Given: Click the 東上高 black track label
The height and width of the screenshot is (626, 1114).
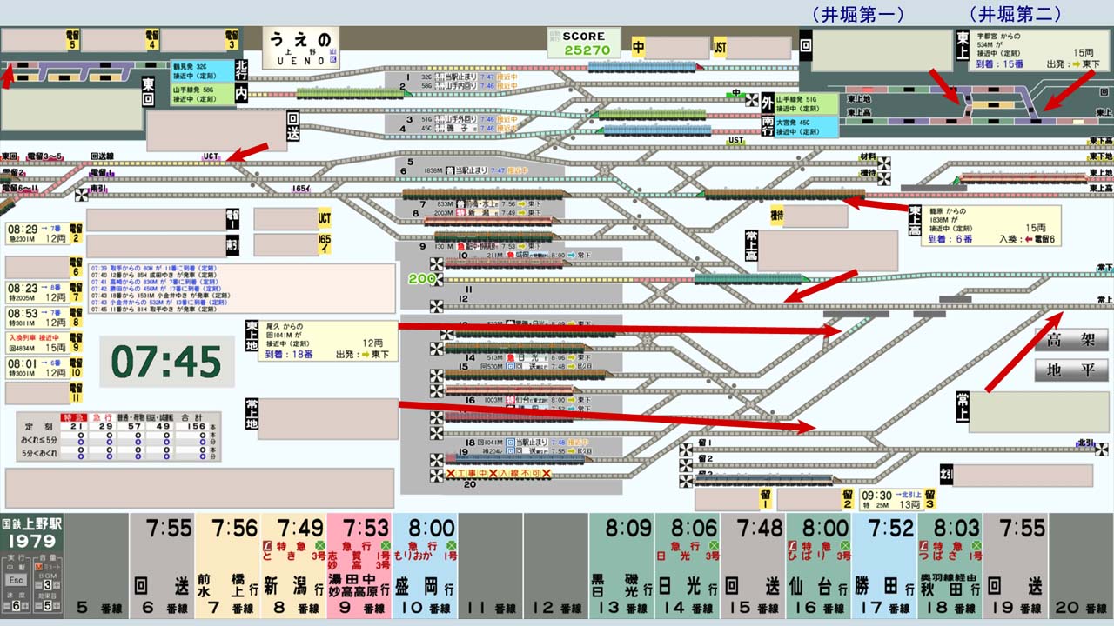Looking at the screenshot, I should click(915, 218).
